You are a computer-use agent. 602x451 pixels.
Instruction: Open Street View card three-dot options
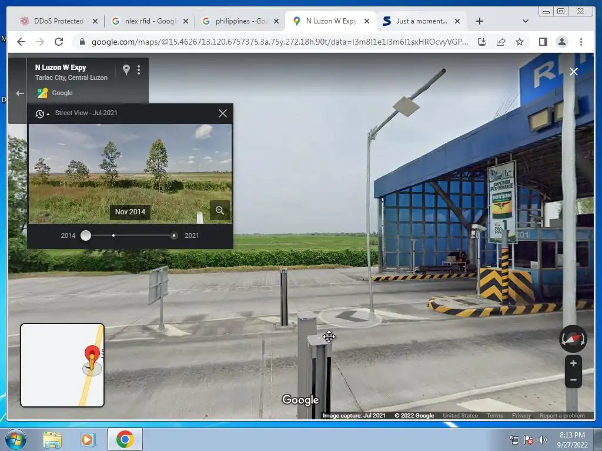point(139,69)
